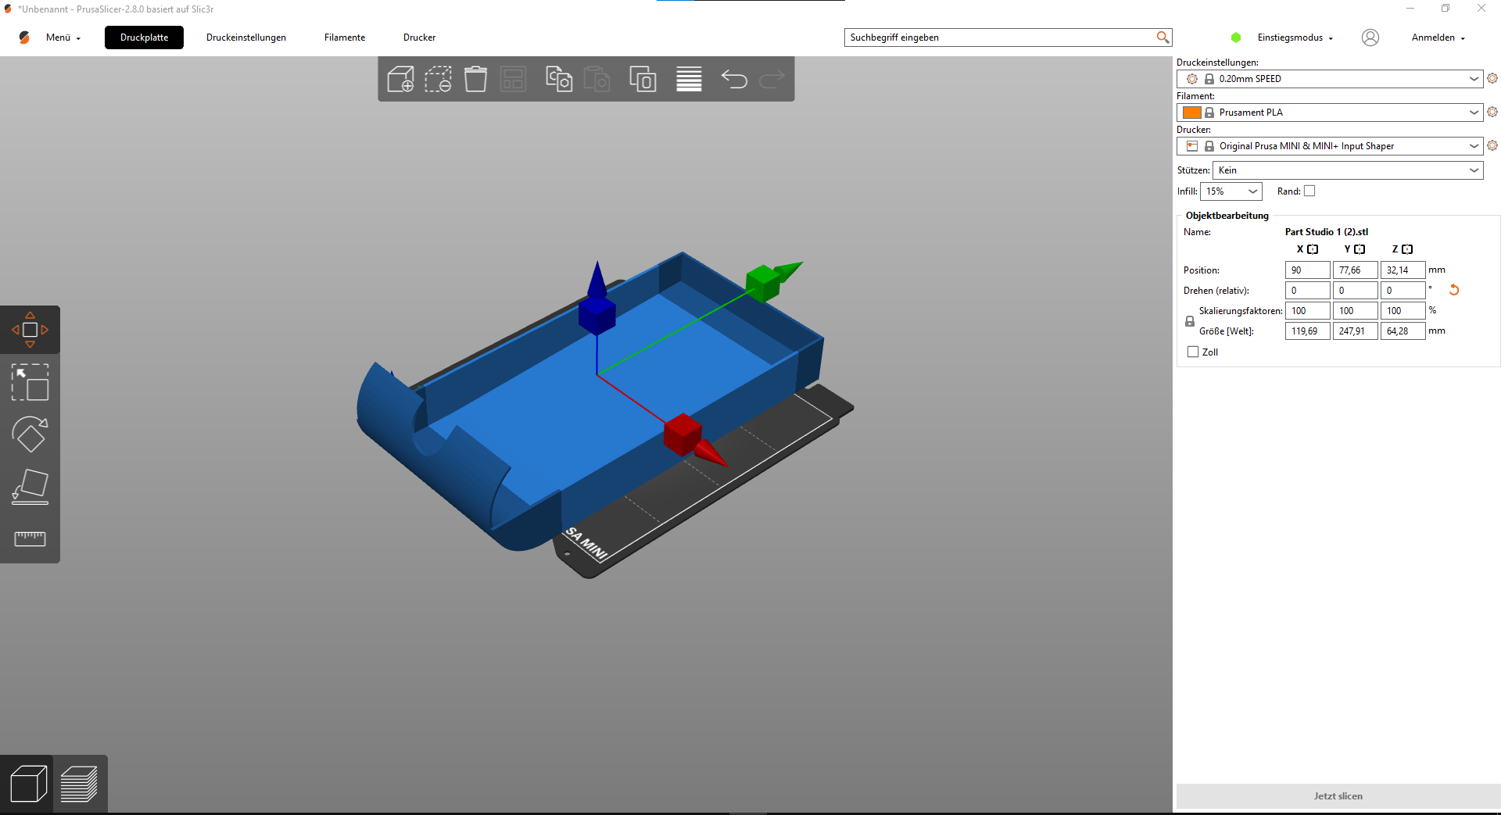Enable the Zoll inches checkbox

pyautogui.click(x=1193, y=352)
